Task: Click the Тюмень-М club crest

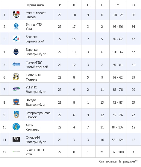Action: [x=16, y=77]
